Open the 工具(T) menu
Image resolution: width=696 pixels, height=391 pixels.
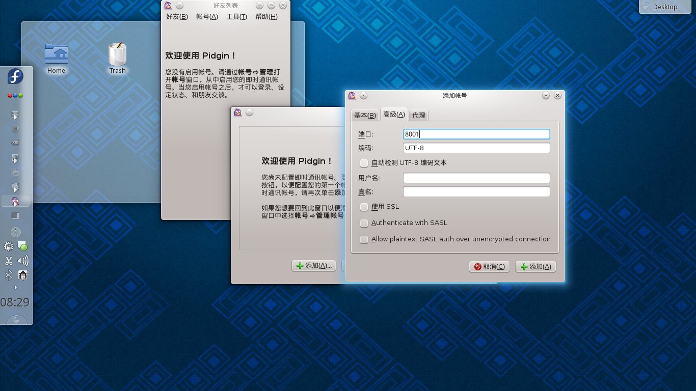point(236,17)
